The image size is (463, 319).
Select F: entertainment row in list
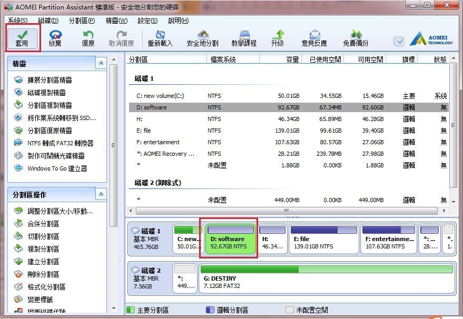(x=289, y=142)
